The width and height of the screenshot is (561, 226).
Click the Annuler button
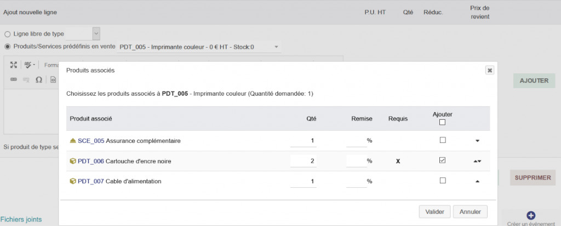pos(470,211)
